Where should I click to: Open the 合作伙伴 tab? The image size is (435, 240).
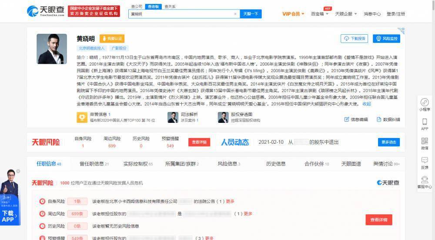[x=317, y=164]
